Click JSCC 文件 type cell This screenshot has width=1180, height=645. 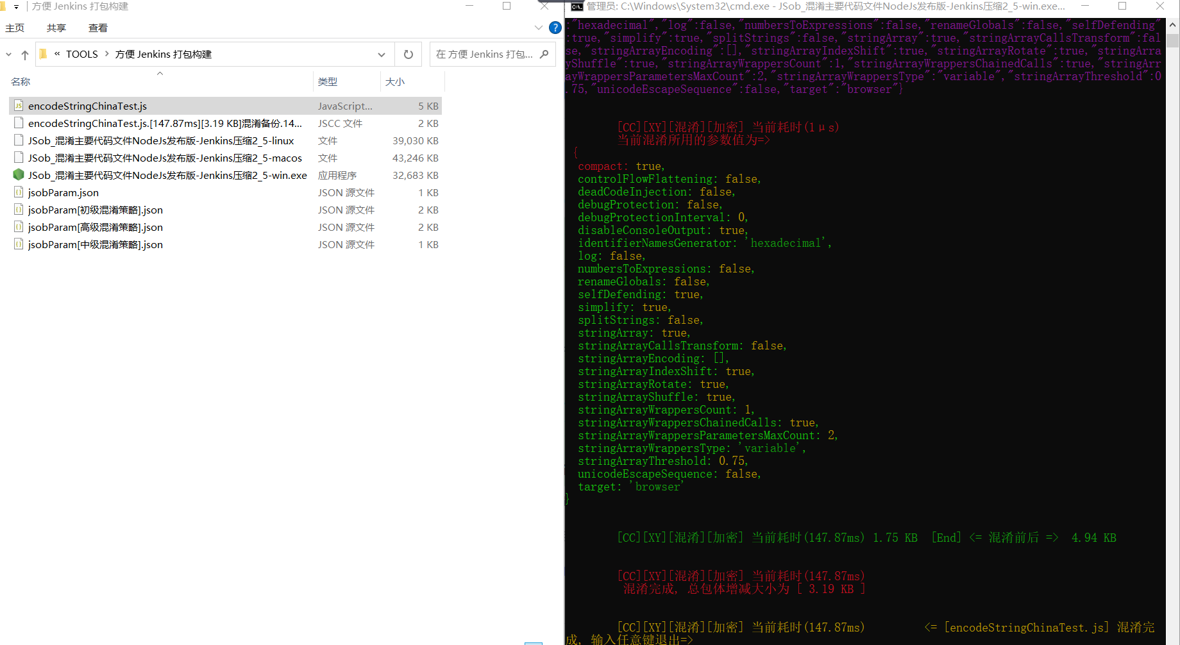(340, 123)
